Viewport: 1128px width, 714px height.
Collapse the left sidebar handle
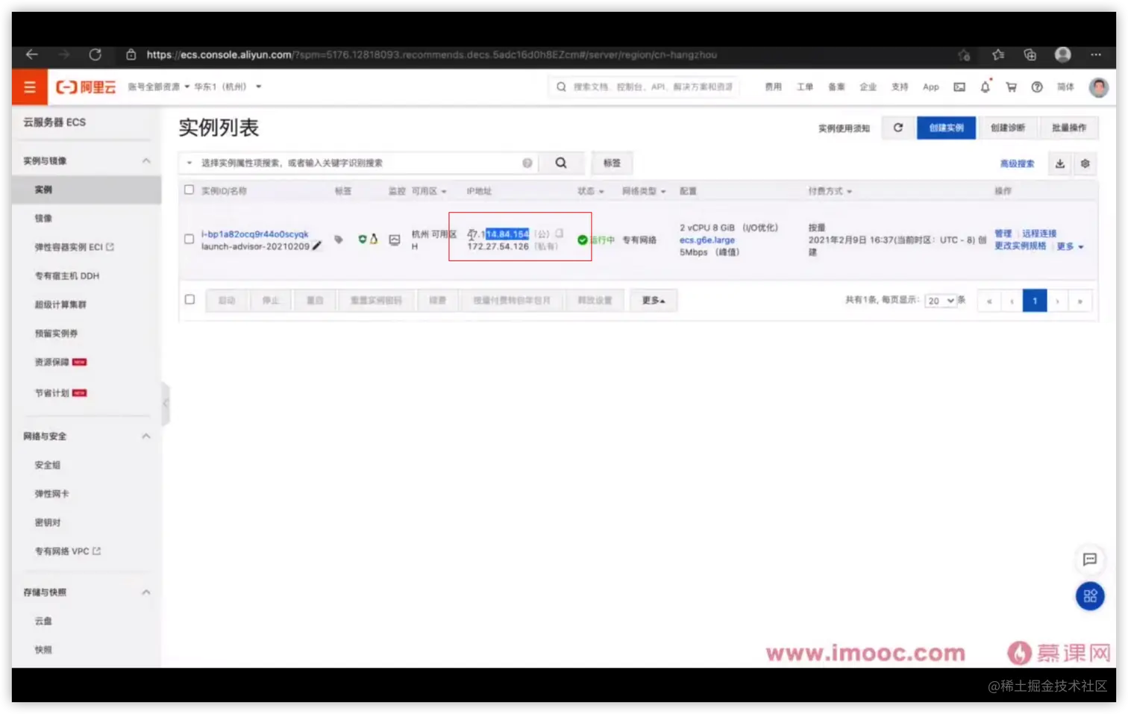[166, 404]
